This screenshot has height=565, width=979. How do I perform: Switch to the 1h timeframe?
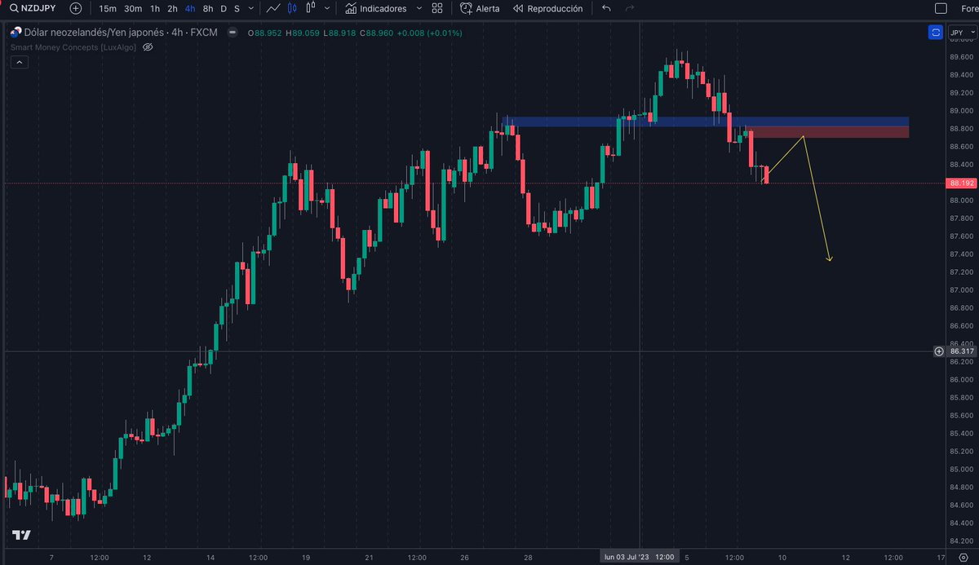coord(155,8)
